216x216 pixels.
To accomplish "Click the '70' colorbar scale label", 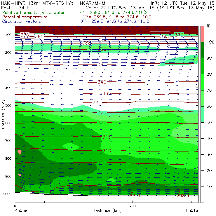I will coord(209,90).
